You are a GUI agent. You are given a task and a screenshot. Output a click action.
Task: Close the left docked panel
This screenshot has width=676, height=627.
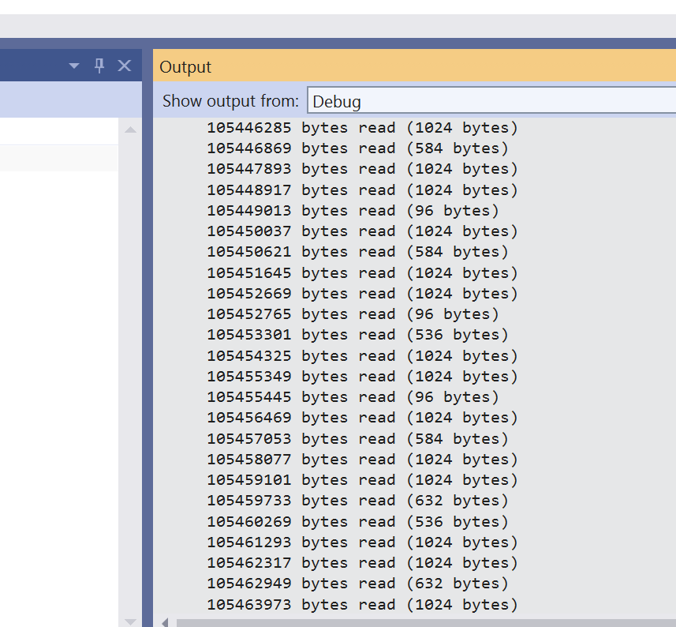[x=124, y=66]
